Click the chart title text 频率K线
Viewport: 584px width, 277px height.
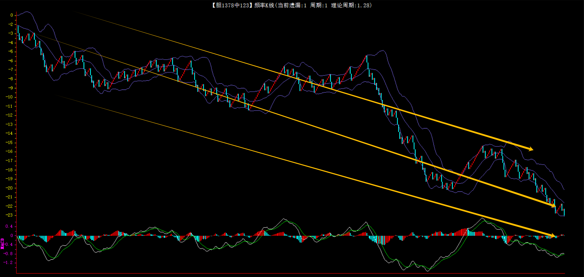tap(264, 5)
